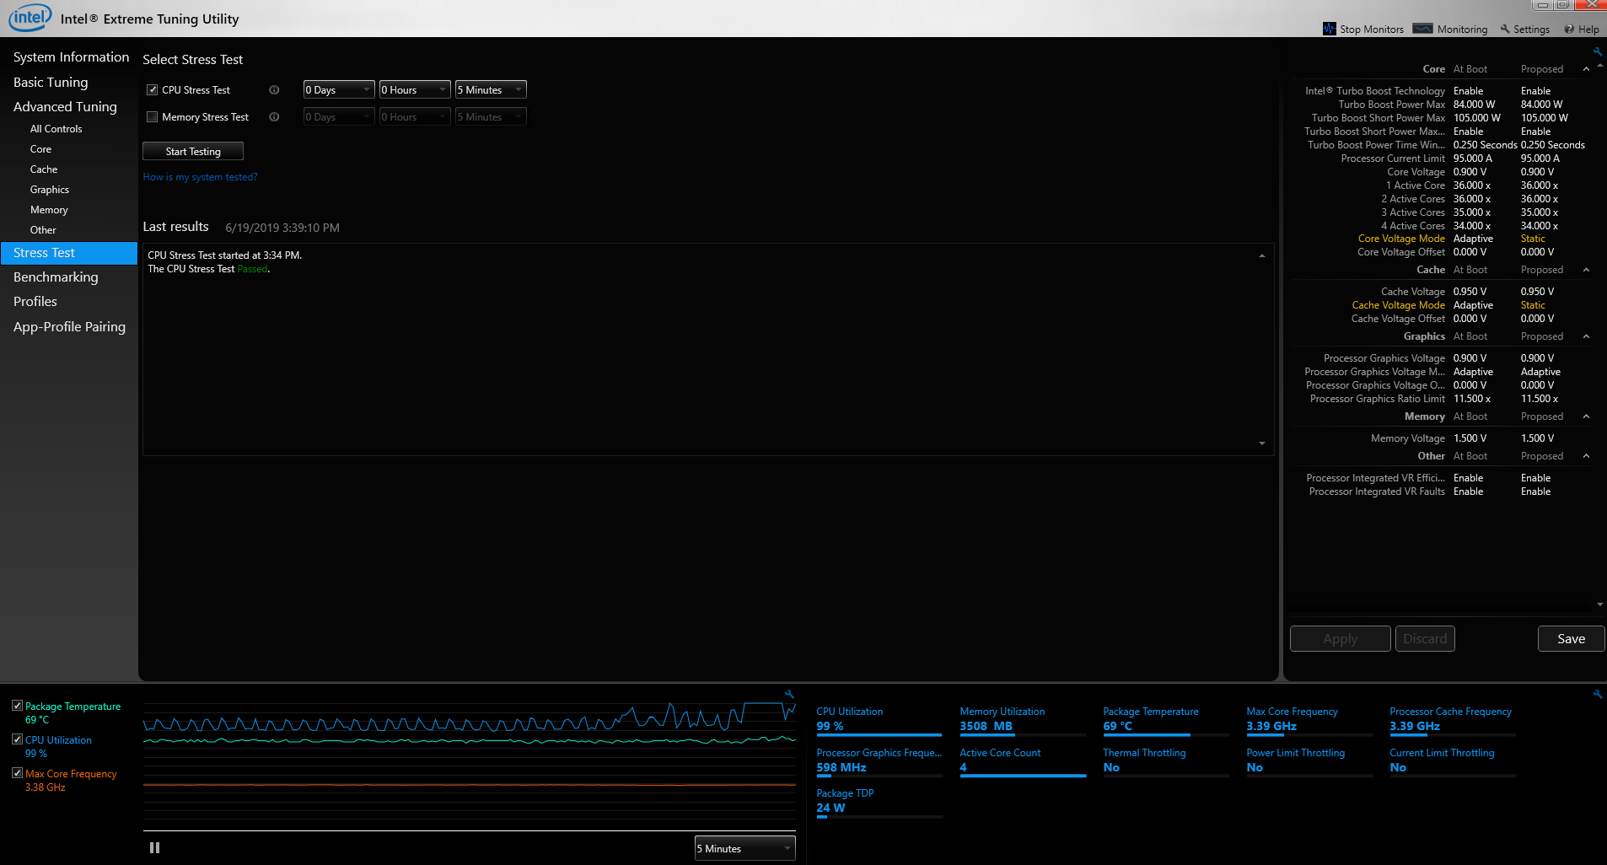
Task: Click the wrench icon above the monitor tiles
Action: click(x=1597, y=694)
